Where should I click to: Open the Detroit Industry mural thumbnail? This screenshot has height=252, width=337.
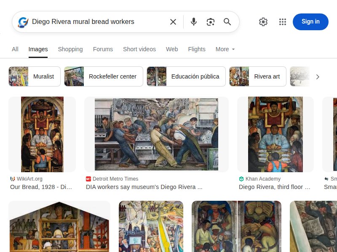157,134
